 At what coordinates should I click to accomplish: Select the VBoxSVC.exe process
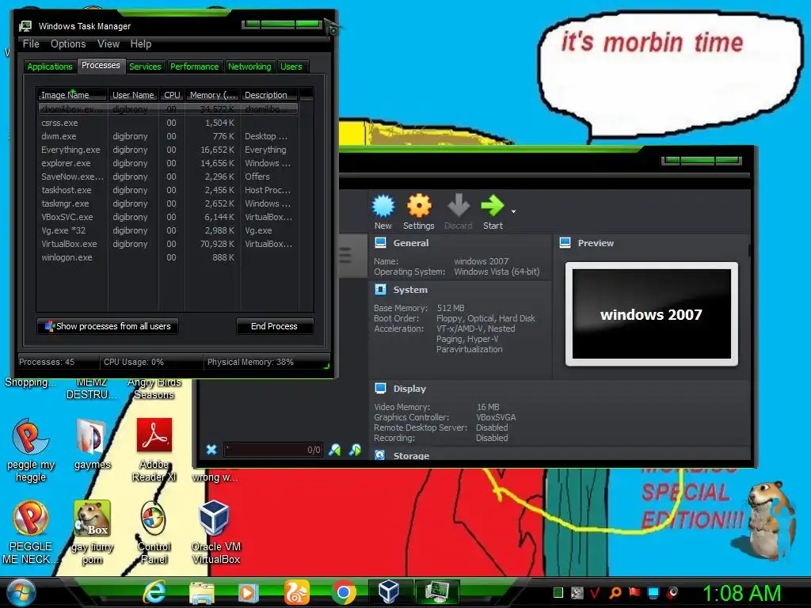click(168, 217)
